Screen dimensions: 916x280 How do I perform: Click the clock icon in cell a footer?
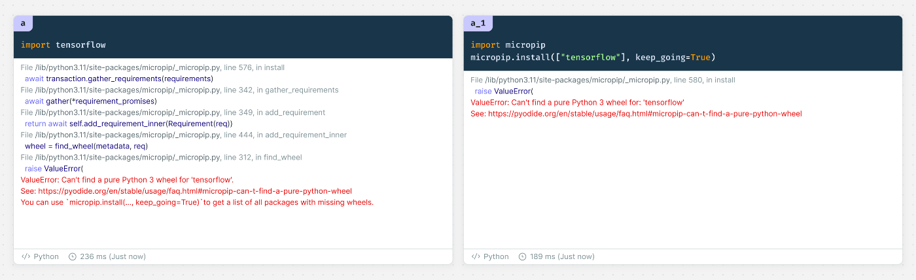coord(73,256)
